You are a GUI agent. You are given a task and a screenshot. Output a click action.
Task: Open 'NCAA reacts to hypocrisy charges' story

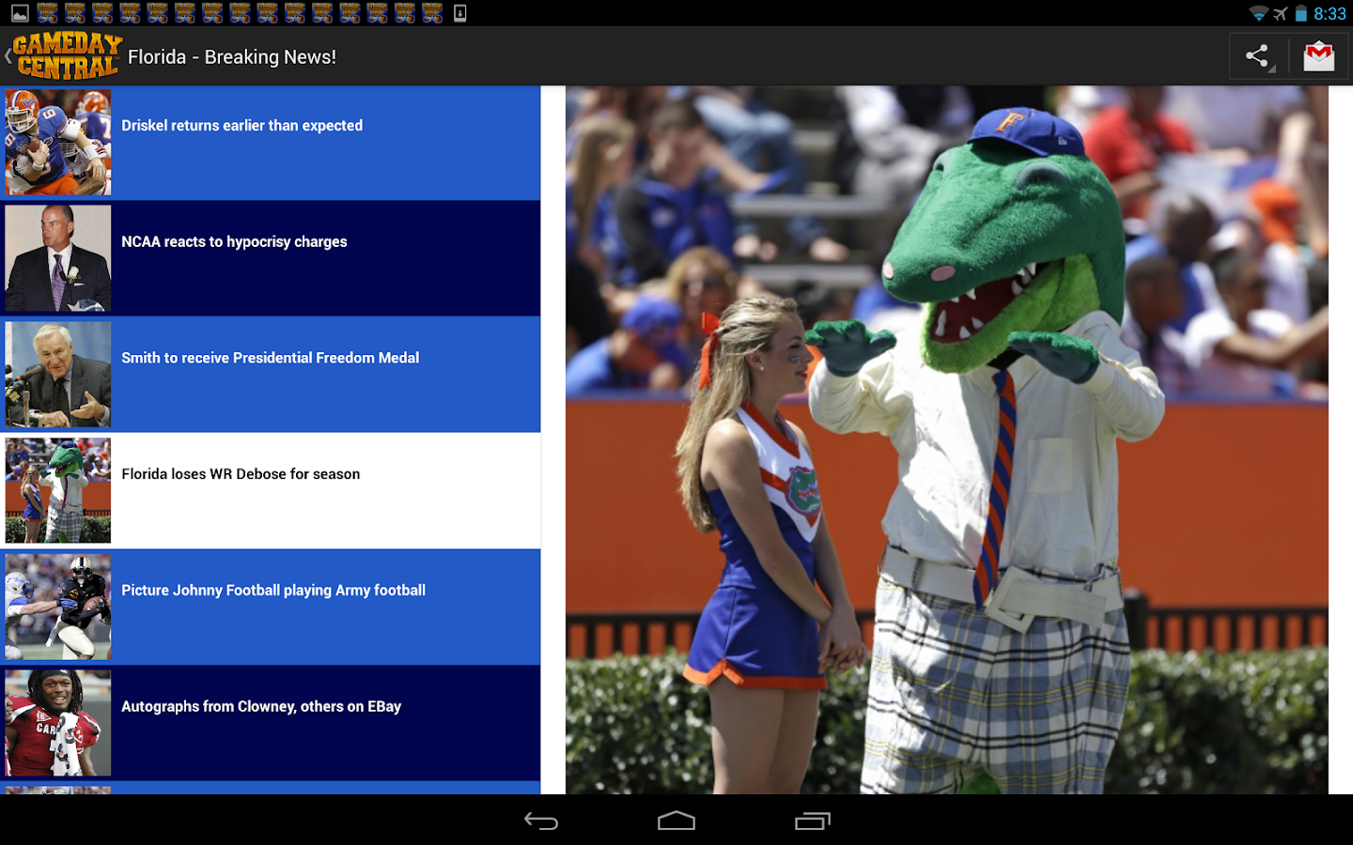pyautogui.click(x=271, y=258)
